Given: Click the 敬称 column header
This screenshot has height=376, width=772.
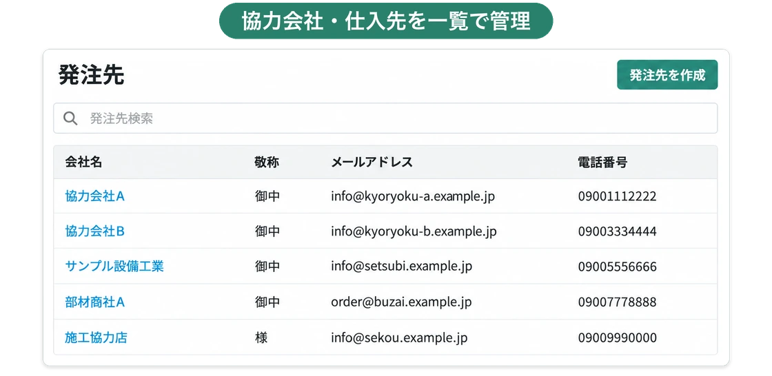Looking at the screenshot, I should click(267, 163).
